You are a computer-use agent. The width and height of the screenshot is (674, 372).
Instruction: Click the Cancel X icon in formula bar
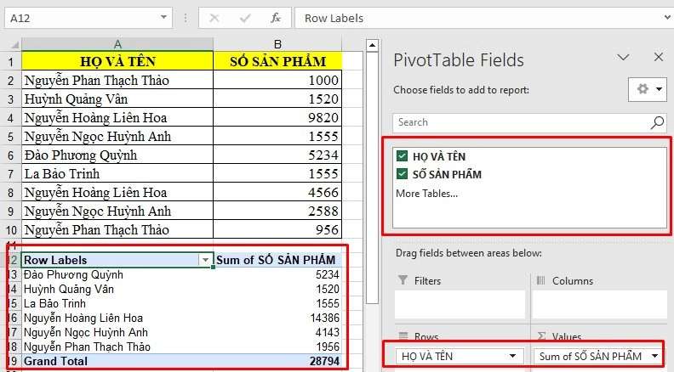point(214,18)
